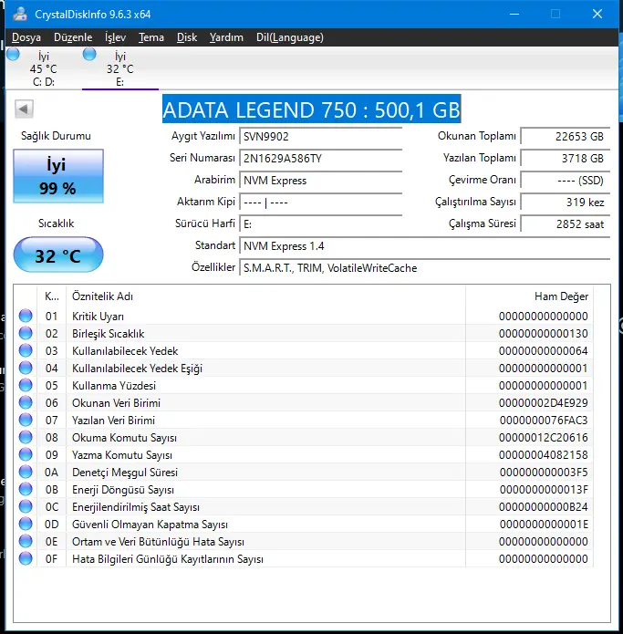Viewport: 623px width, 634px height.
Task: Select the Kritik Uyarı attribute name
Action: tap(98, 317)
